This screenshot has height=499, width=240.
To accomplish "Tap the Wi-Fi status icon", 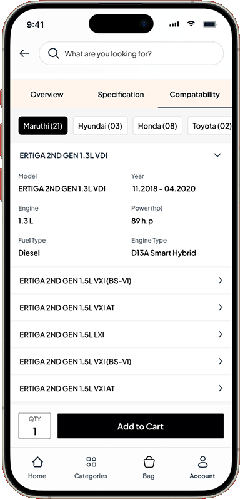I will click(x=191, y=24).
